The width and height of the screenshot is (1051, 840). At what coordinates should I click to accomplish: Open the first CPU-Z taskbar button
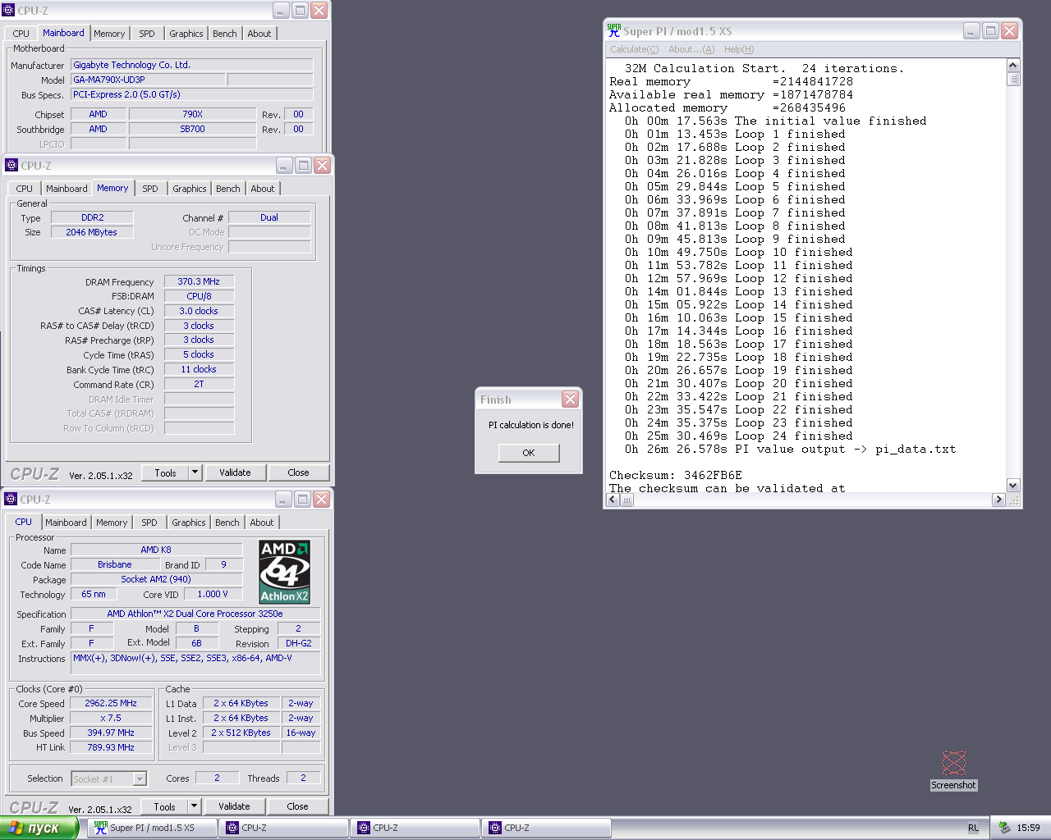tap(284, 828)
